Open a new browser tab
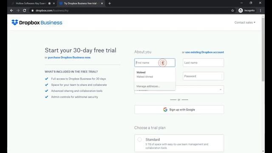 point(110,3)
